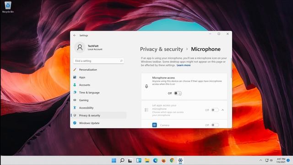Image resolution: width=293 pixels, height=165 pixels.
Task: Toggle Let apps access your microphone switch
Action: 215,110
